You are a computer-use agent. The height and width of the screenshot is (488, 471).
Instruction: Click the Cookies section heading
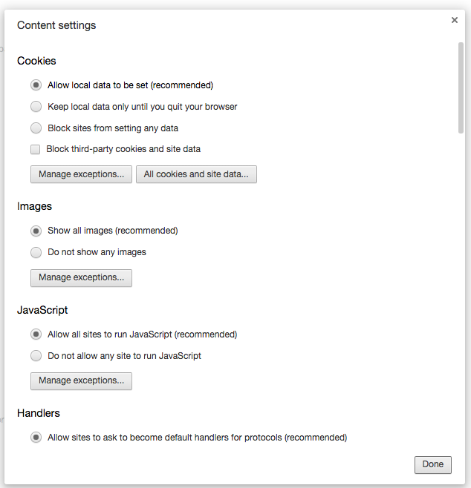pyautogui.click(x=36, y=61)
